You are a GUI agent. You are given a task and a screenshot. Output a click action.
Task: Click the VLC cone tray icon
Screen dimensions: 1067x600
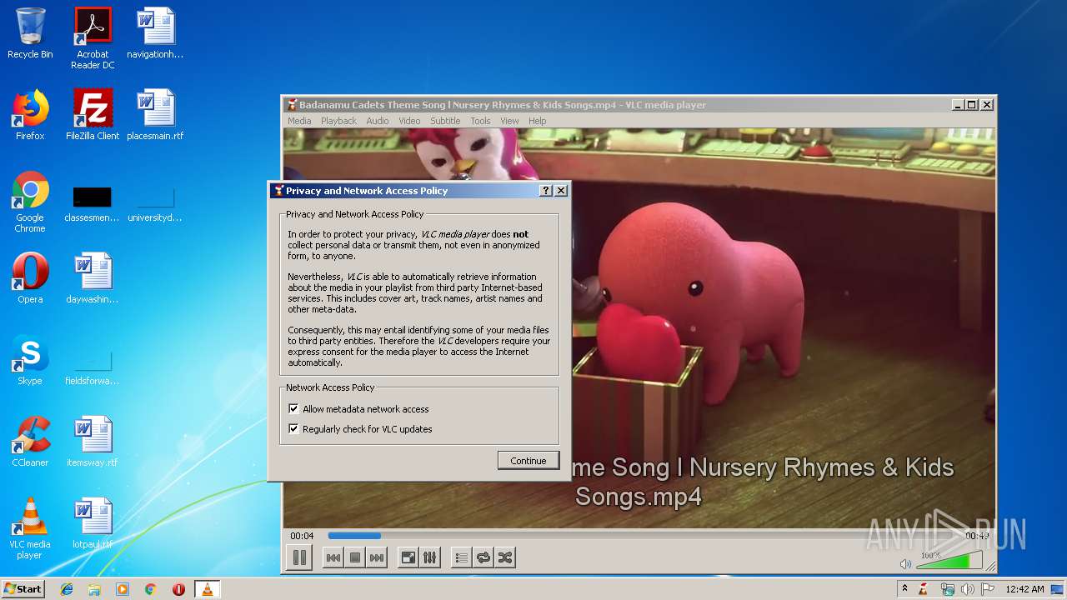click(924, 589)
